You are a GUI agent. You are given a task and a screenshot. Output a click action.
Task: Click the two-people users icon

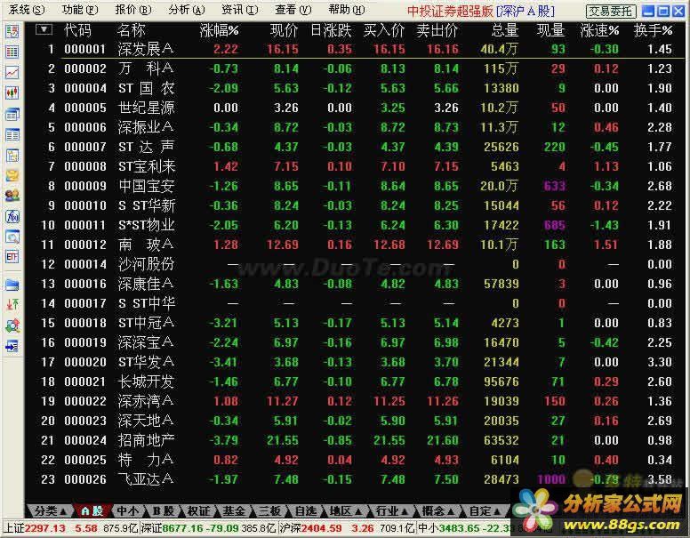12,196
